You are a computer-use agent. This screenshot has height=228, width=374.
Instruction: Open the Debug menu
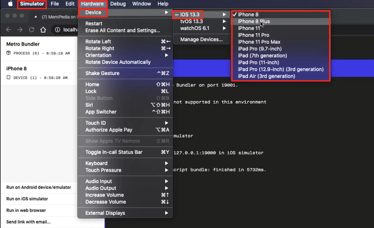click(118, 4)
